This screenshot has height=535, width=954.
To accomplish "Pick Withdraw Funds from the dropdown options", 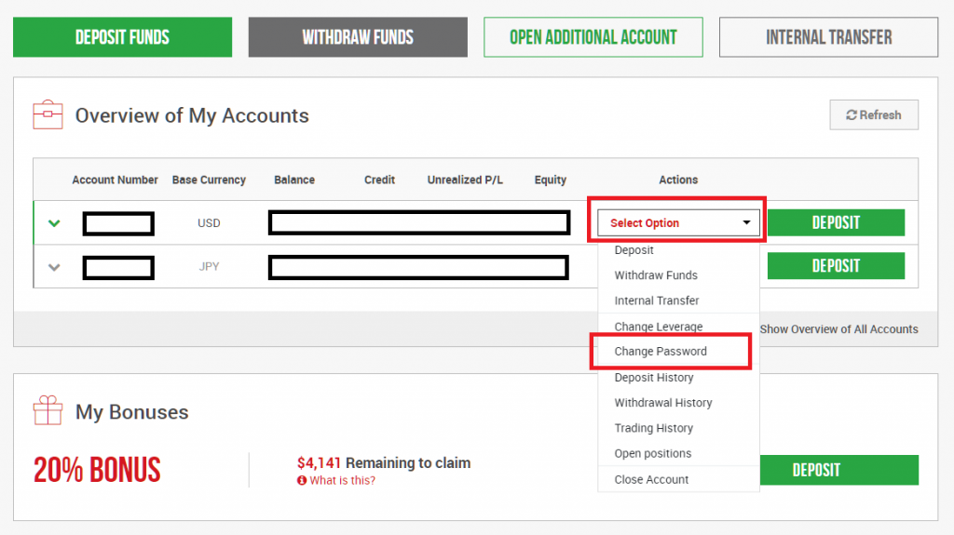I will (x=656, y=275).
